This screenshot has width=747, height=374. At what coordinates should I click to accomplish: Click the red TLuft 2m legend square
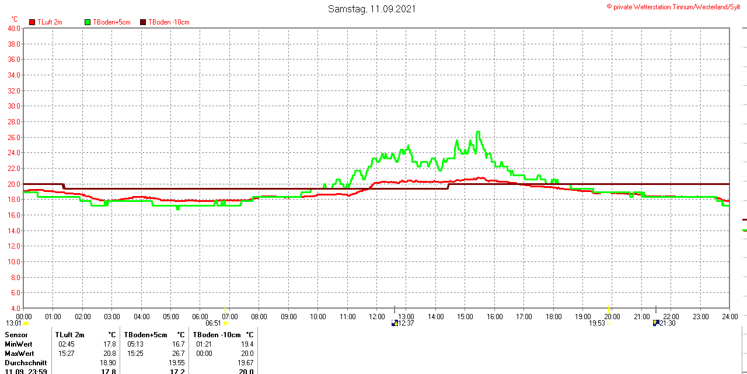pos(32,22)
